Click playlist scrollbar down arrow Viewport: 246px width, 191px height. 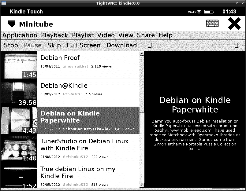click(142, 185)
